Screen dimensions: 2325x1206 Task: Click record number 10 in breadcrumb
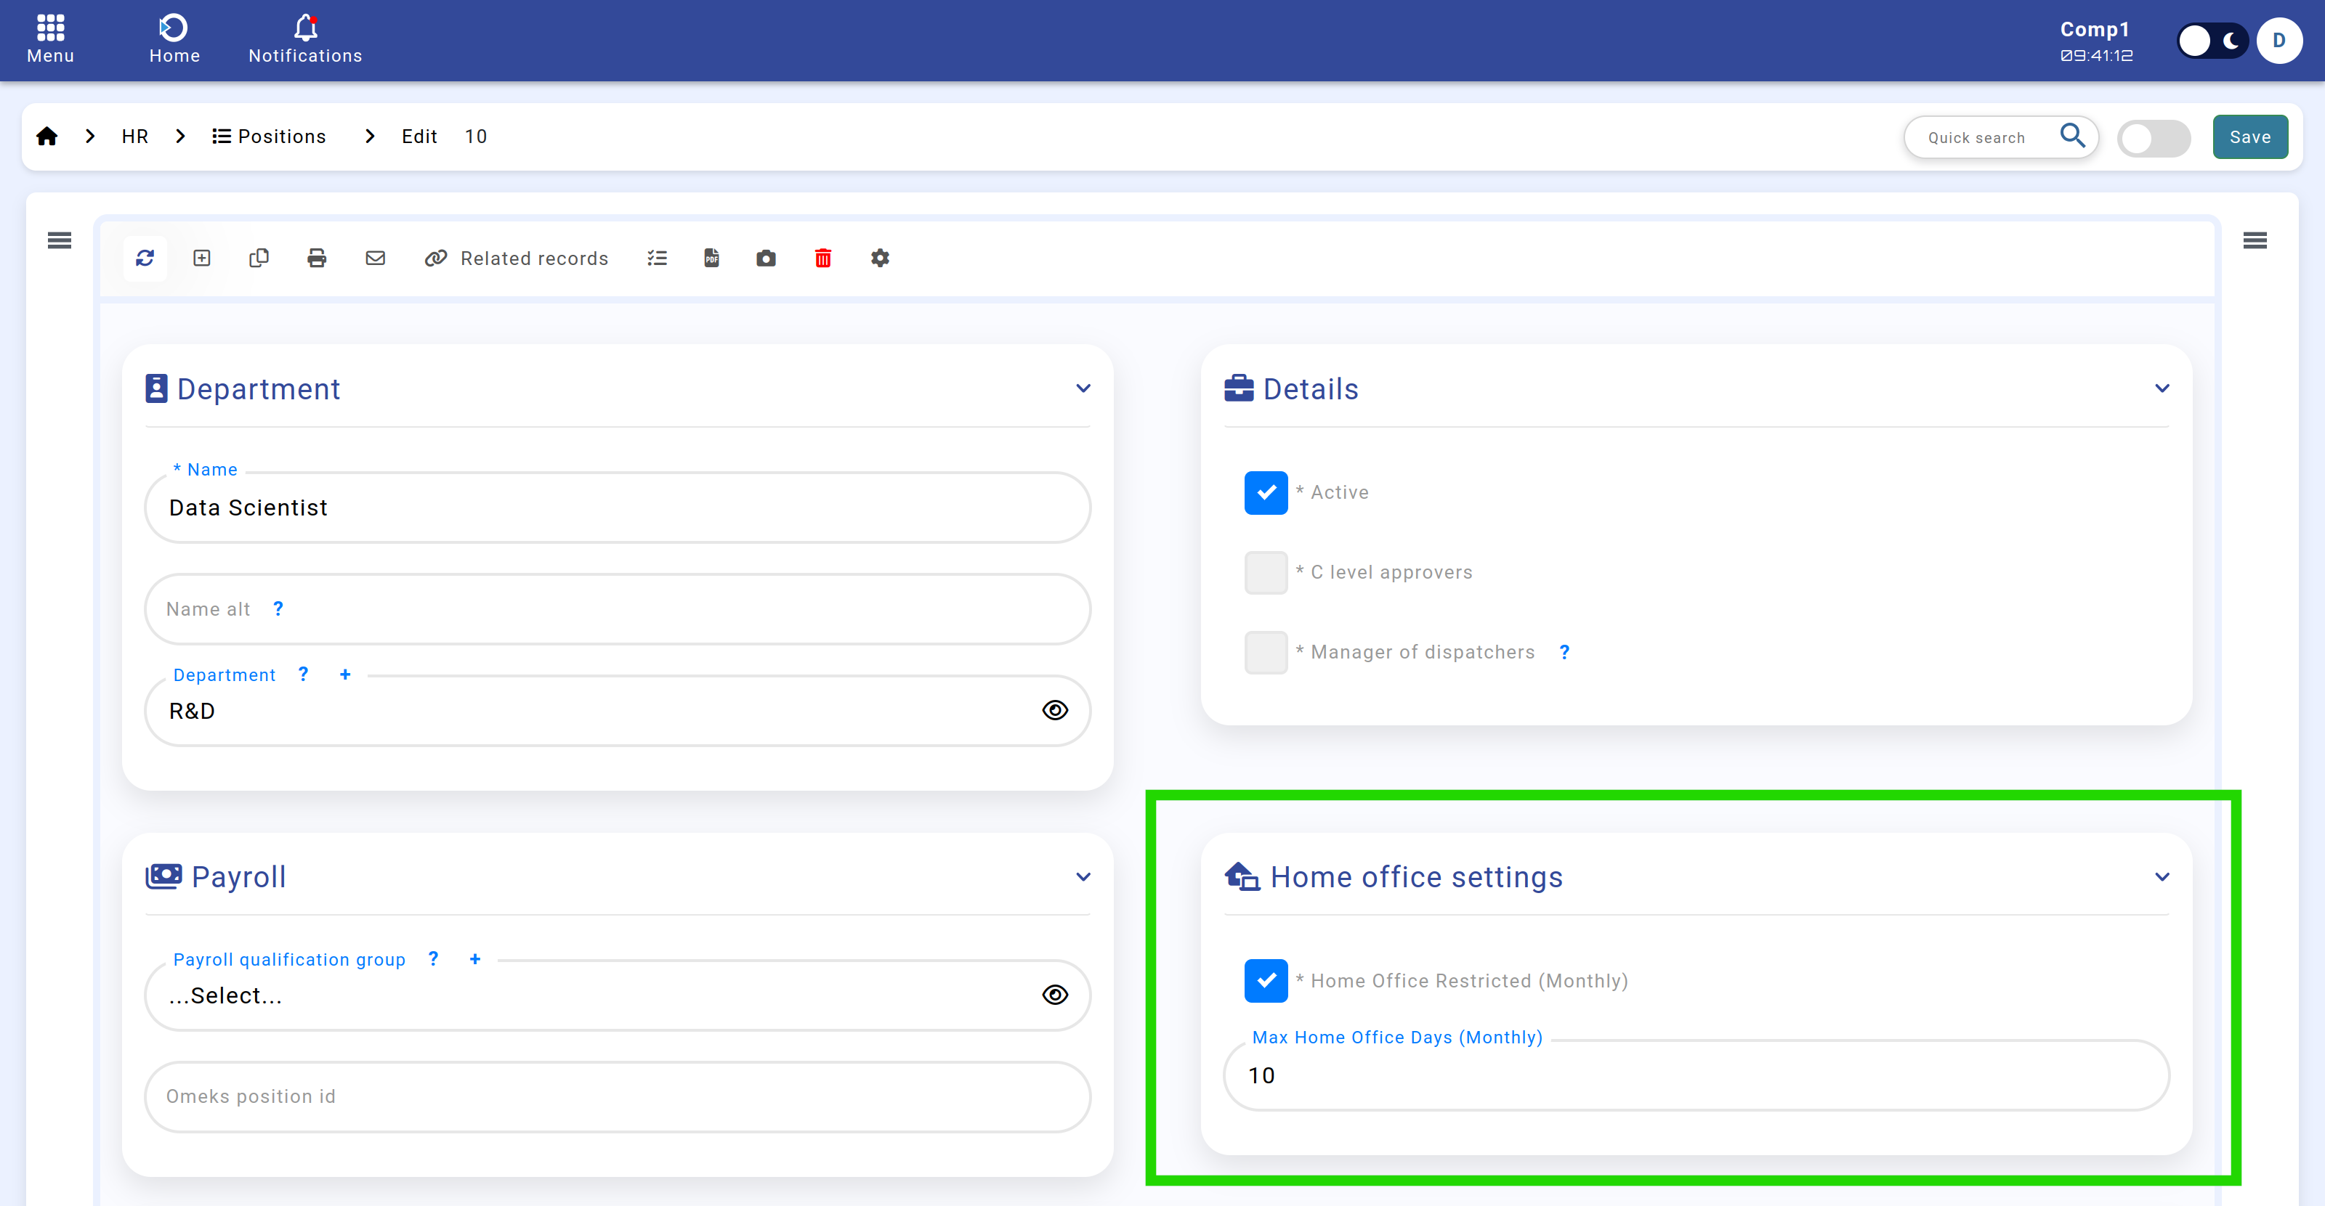click(x=476, y=137)
